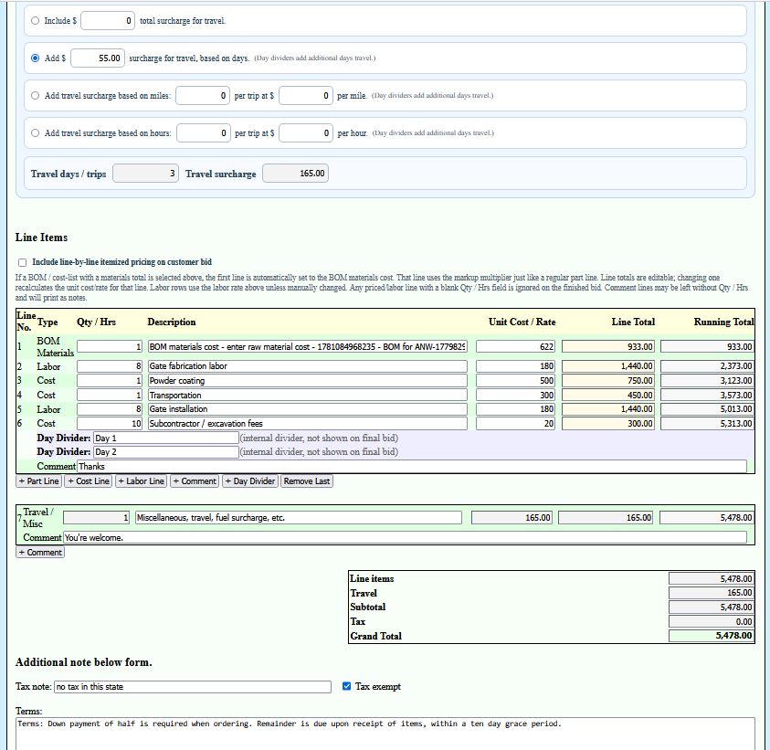
Task: Click the dollars per mile field
Action: [306, 95]
